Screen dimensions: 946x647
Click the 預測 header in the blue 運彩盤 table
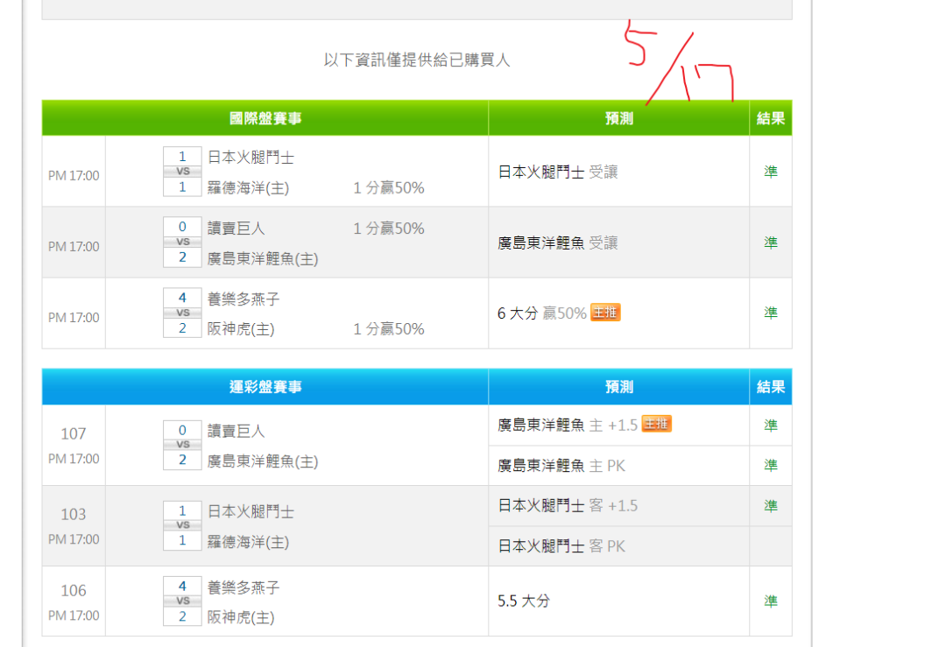619,386
